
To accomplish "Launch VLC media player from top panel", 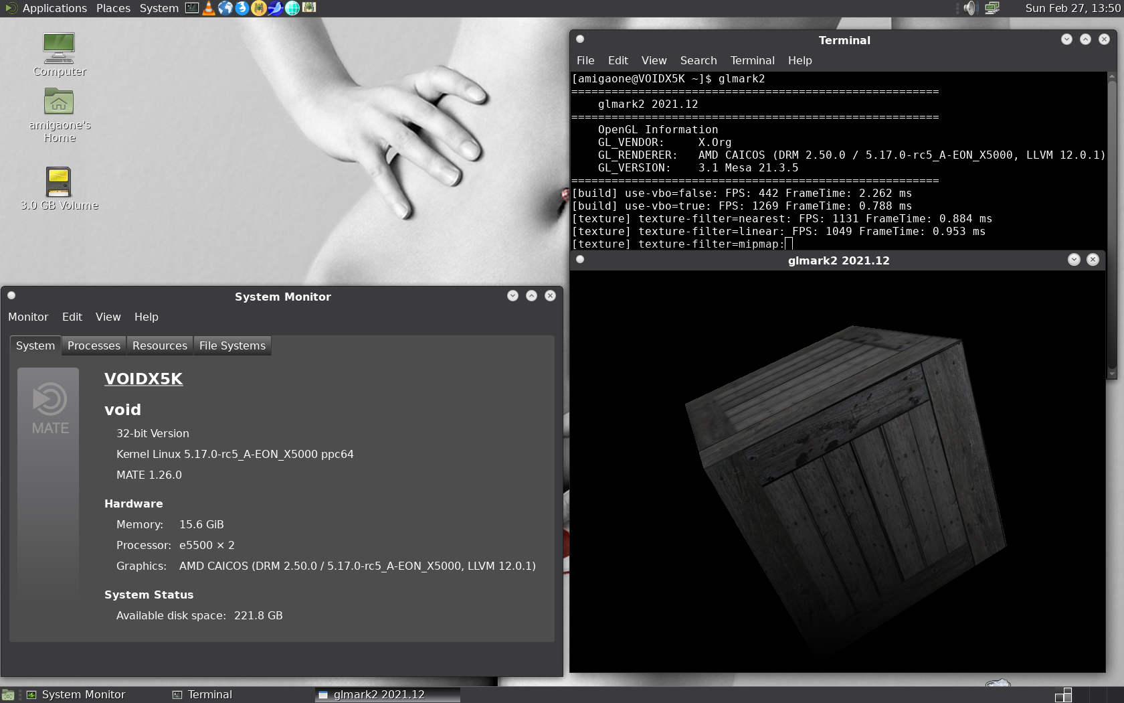I will pos(209,8).
